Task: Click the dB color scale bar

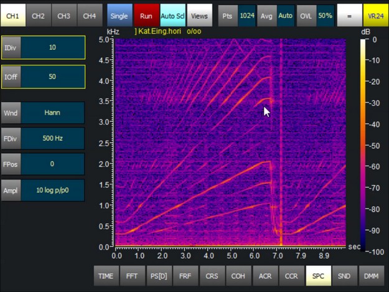Action: pos(363,144)
